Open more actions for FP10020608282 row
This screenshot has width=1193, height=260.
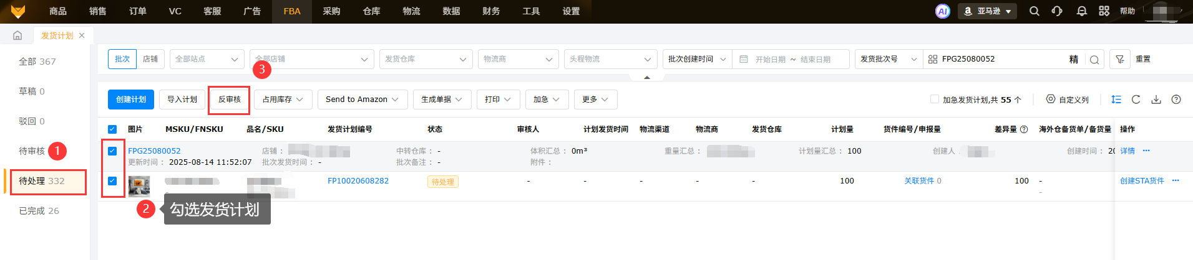coord(1176,180)
